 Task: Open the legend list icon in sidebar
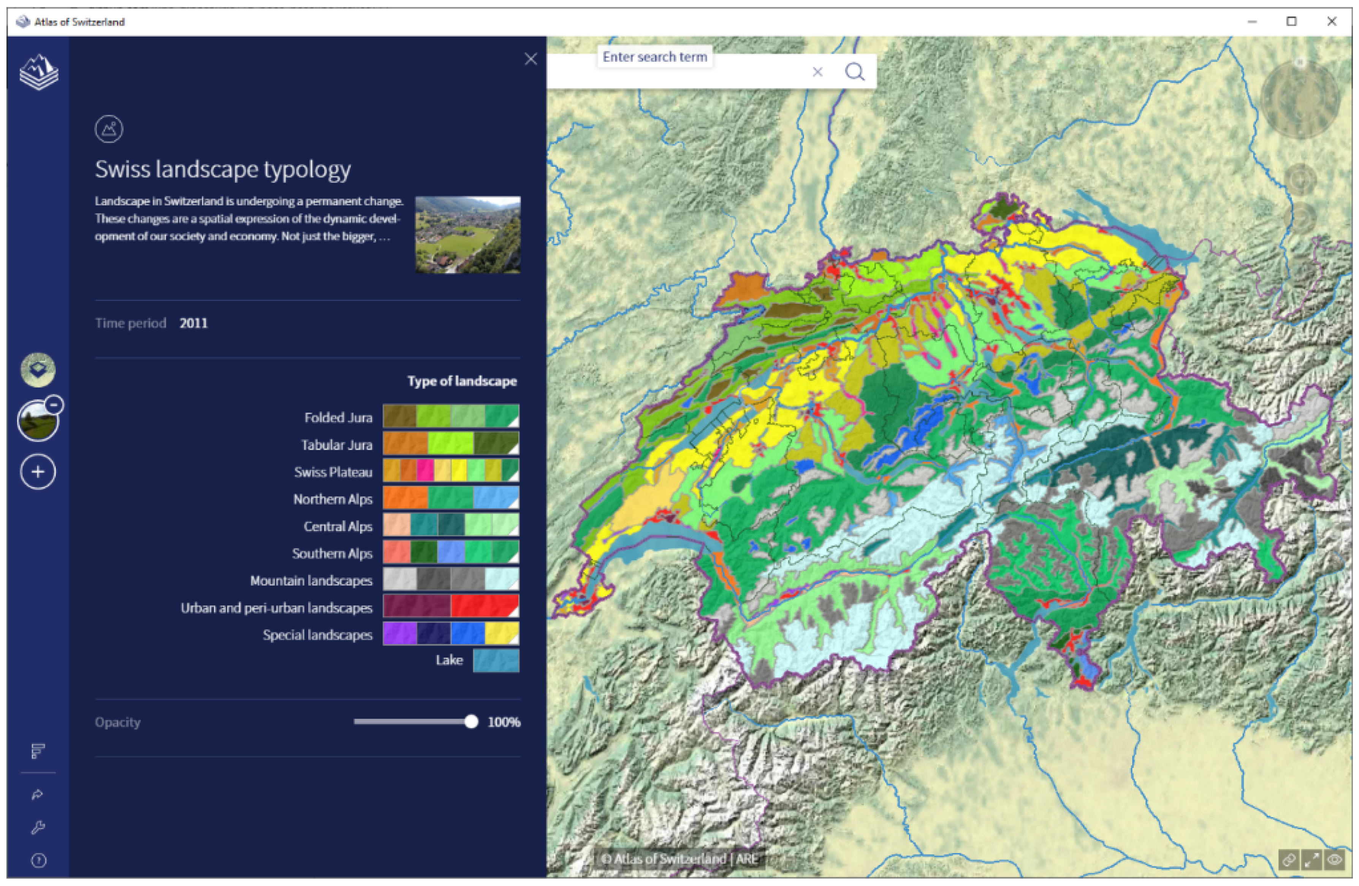click(38, 751)
